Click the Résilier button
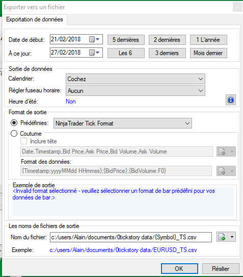The height and width of the screenshot is (277, 243). [x=221, y=268]
